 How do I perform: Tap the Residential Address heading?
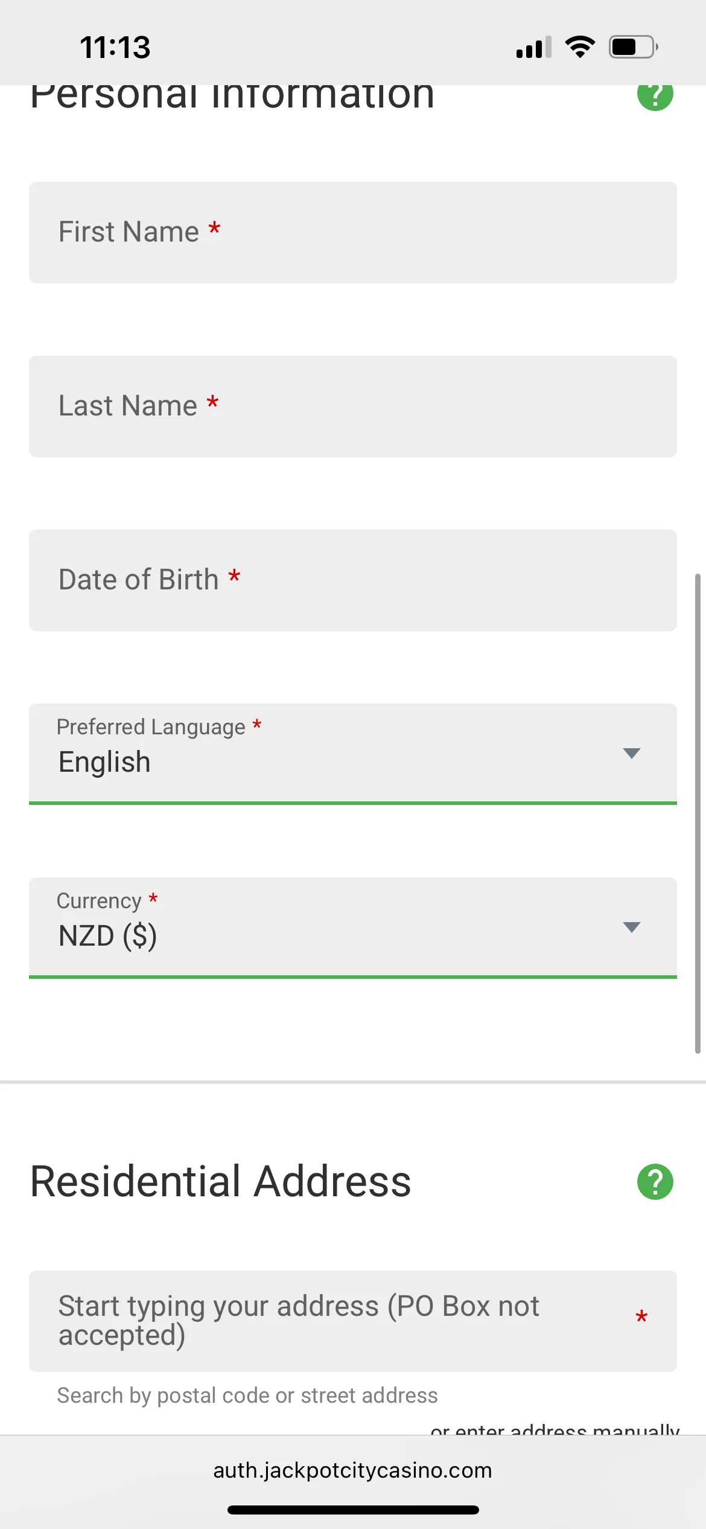click(x=221, y=1181)
